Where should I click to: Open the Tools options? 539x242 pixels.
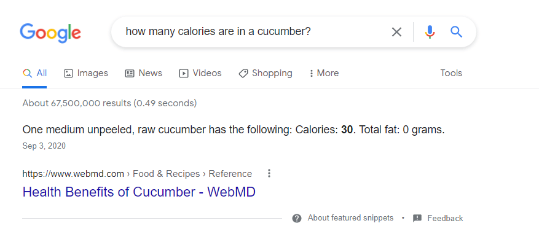tap(451, 73)
